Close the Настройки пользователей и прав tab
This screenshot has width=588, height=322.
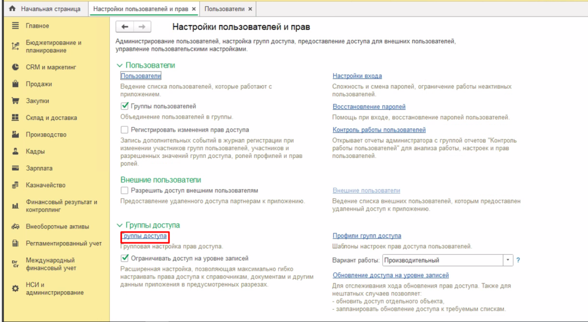point(194,9)
